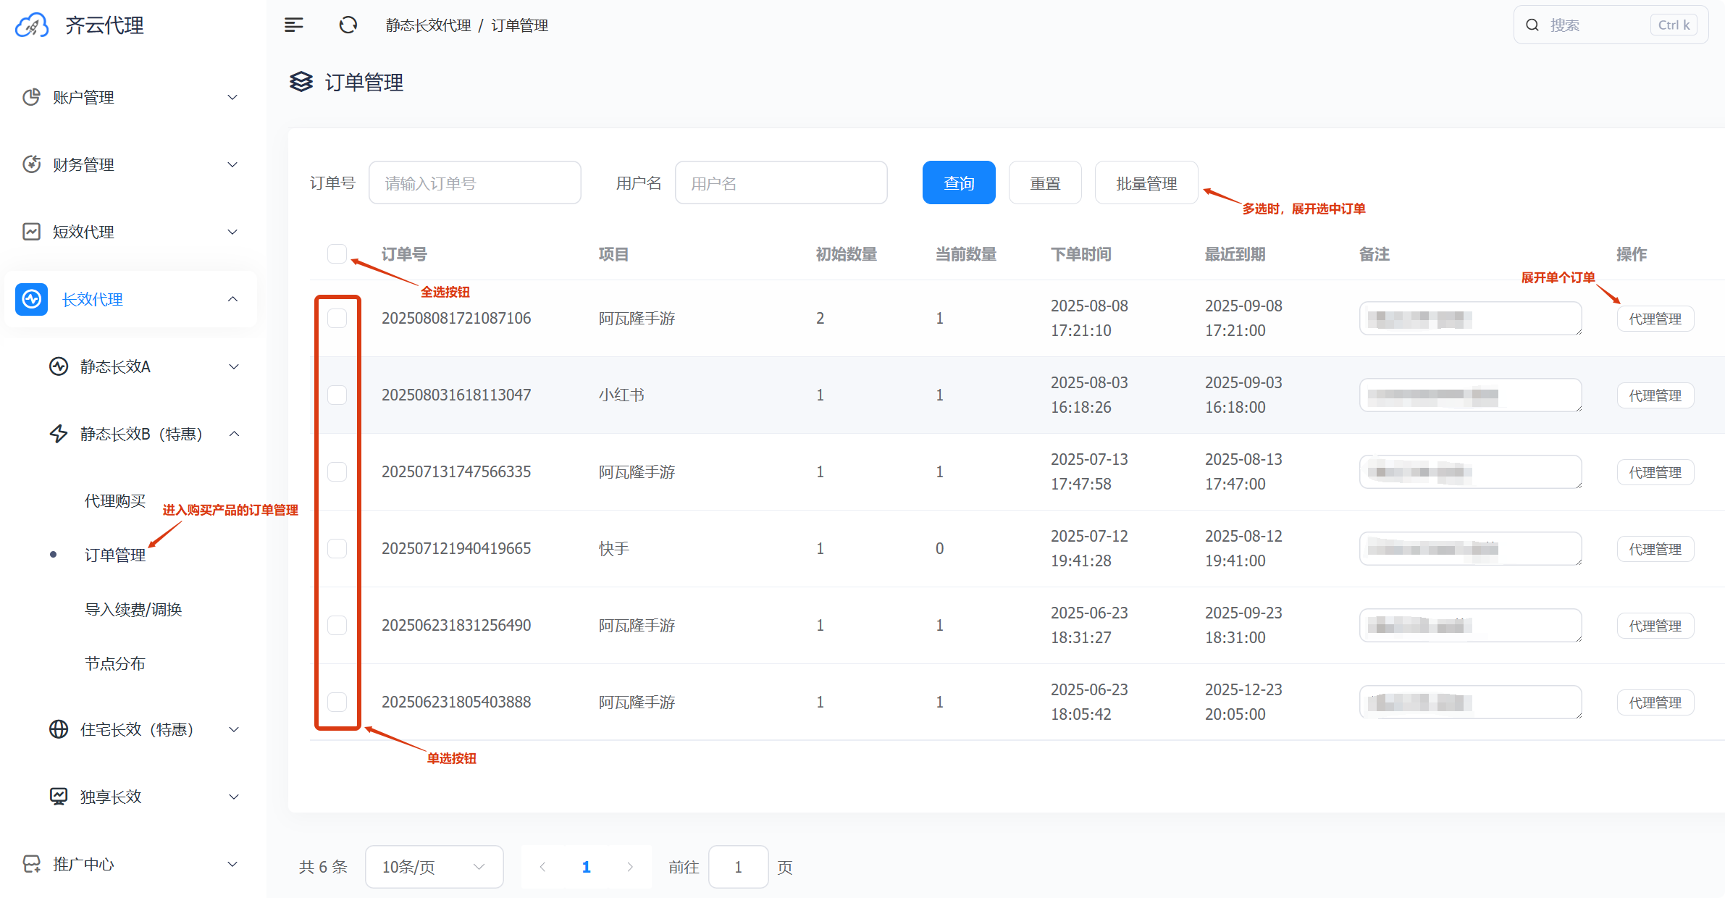Click 代理管理 for order 202506231805403888

point(1655,702)
